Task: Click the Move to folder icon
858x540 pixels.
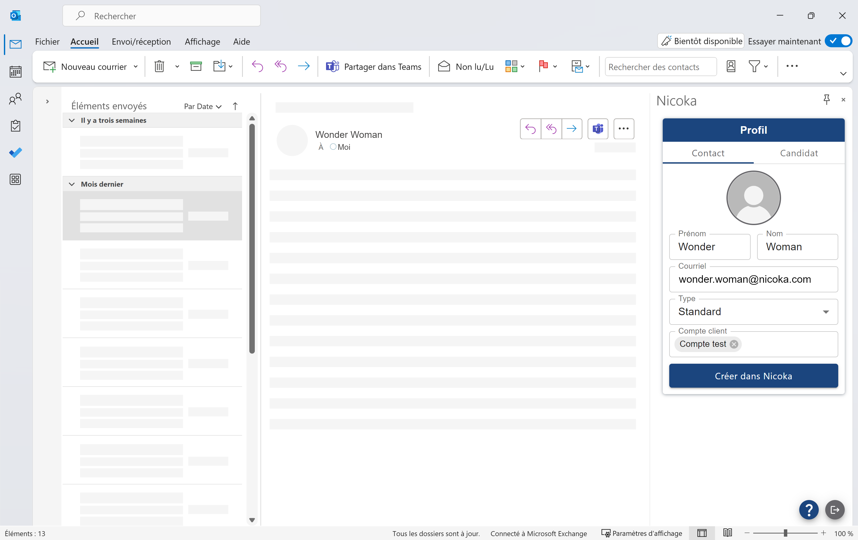Action: click(219, 66)
